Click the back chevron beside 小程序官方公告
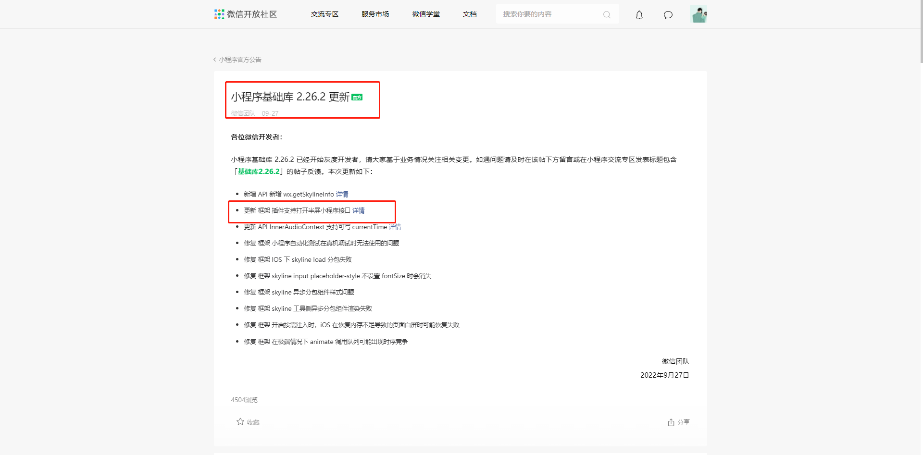Screen dimensions: 923x455 [215, 60]
